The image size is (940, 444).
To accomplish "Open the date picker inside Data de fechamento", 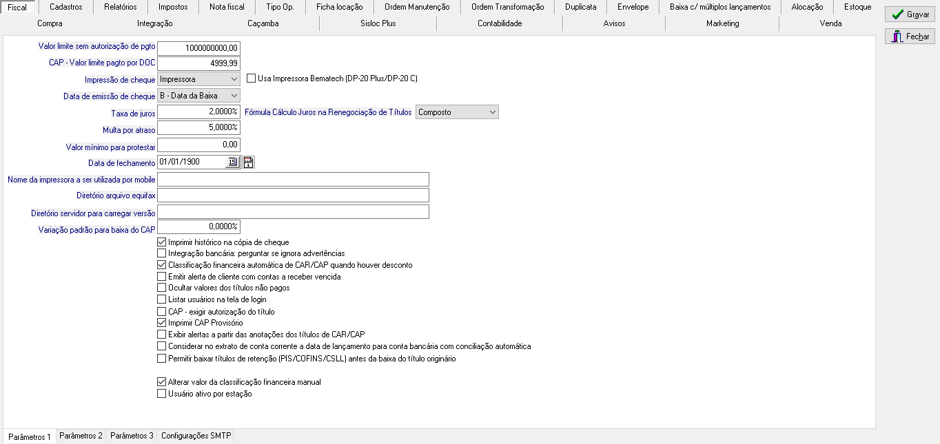I will pos(232,162).
